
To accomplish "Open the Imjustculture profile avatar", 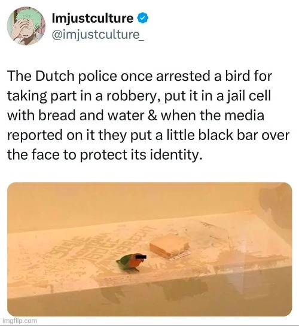I will point(26,26).
